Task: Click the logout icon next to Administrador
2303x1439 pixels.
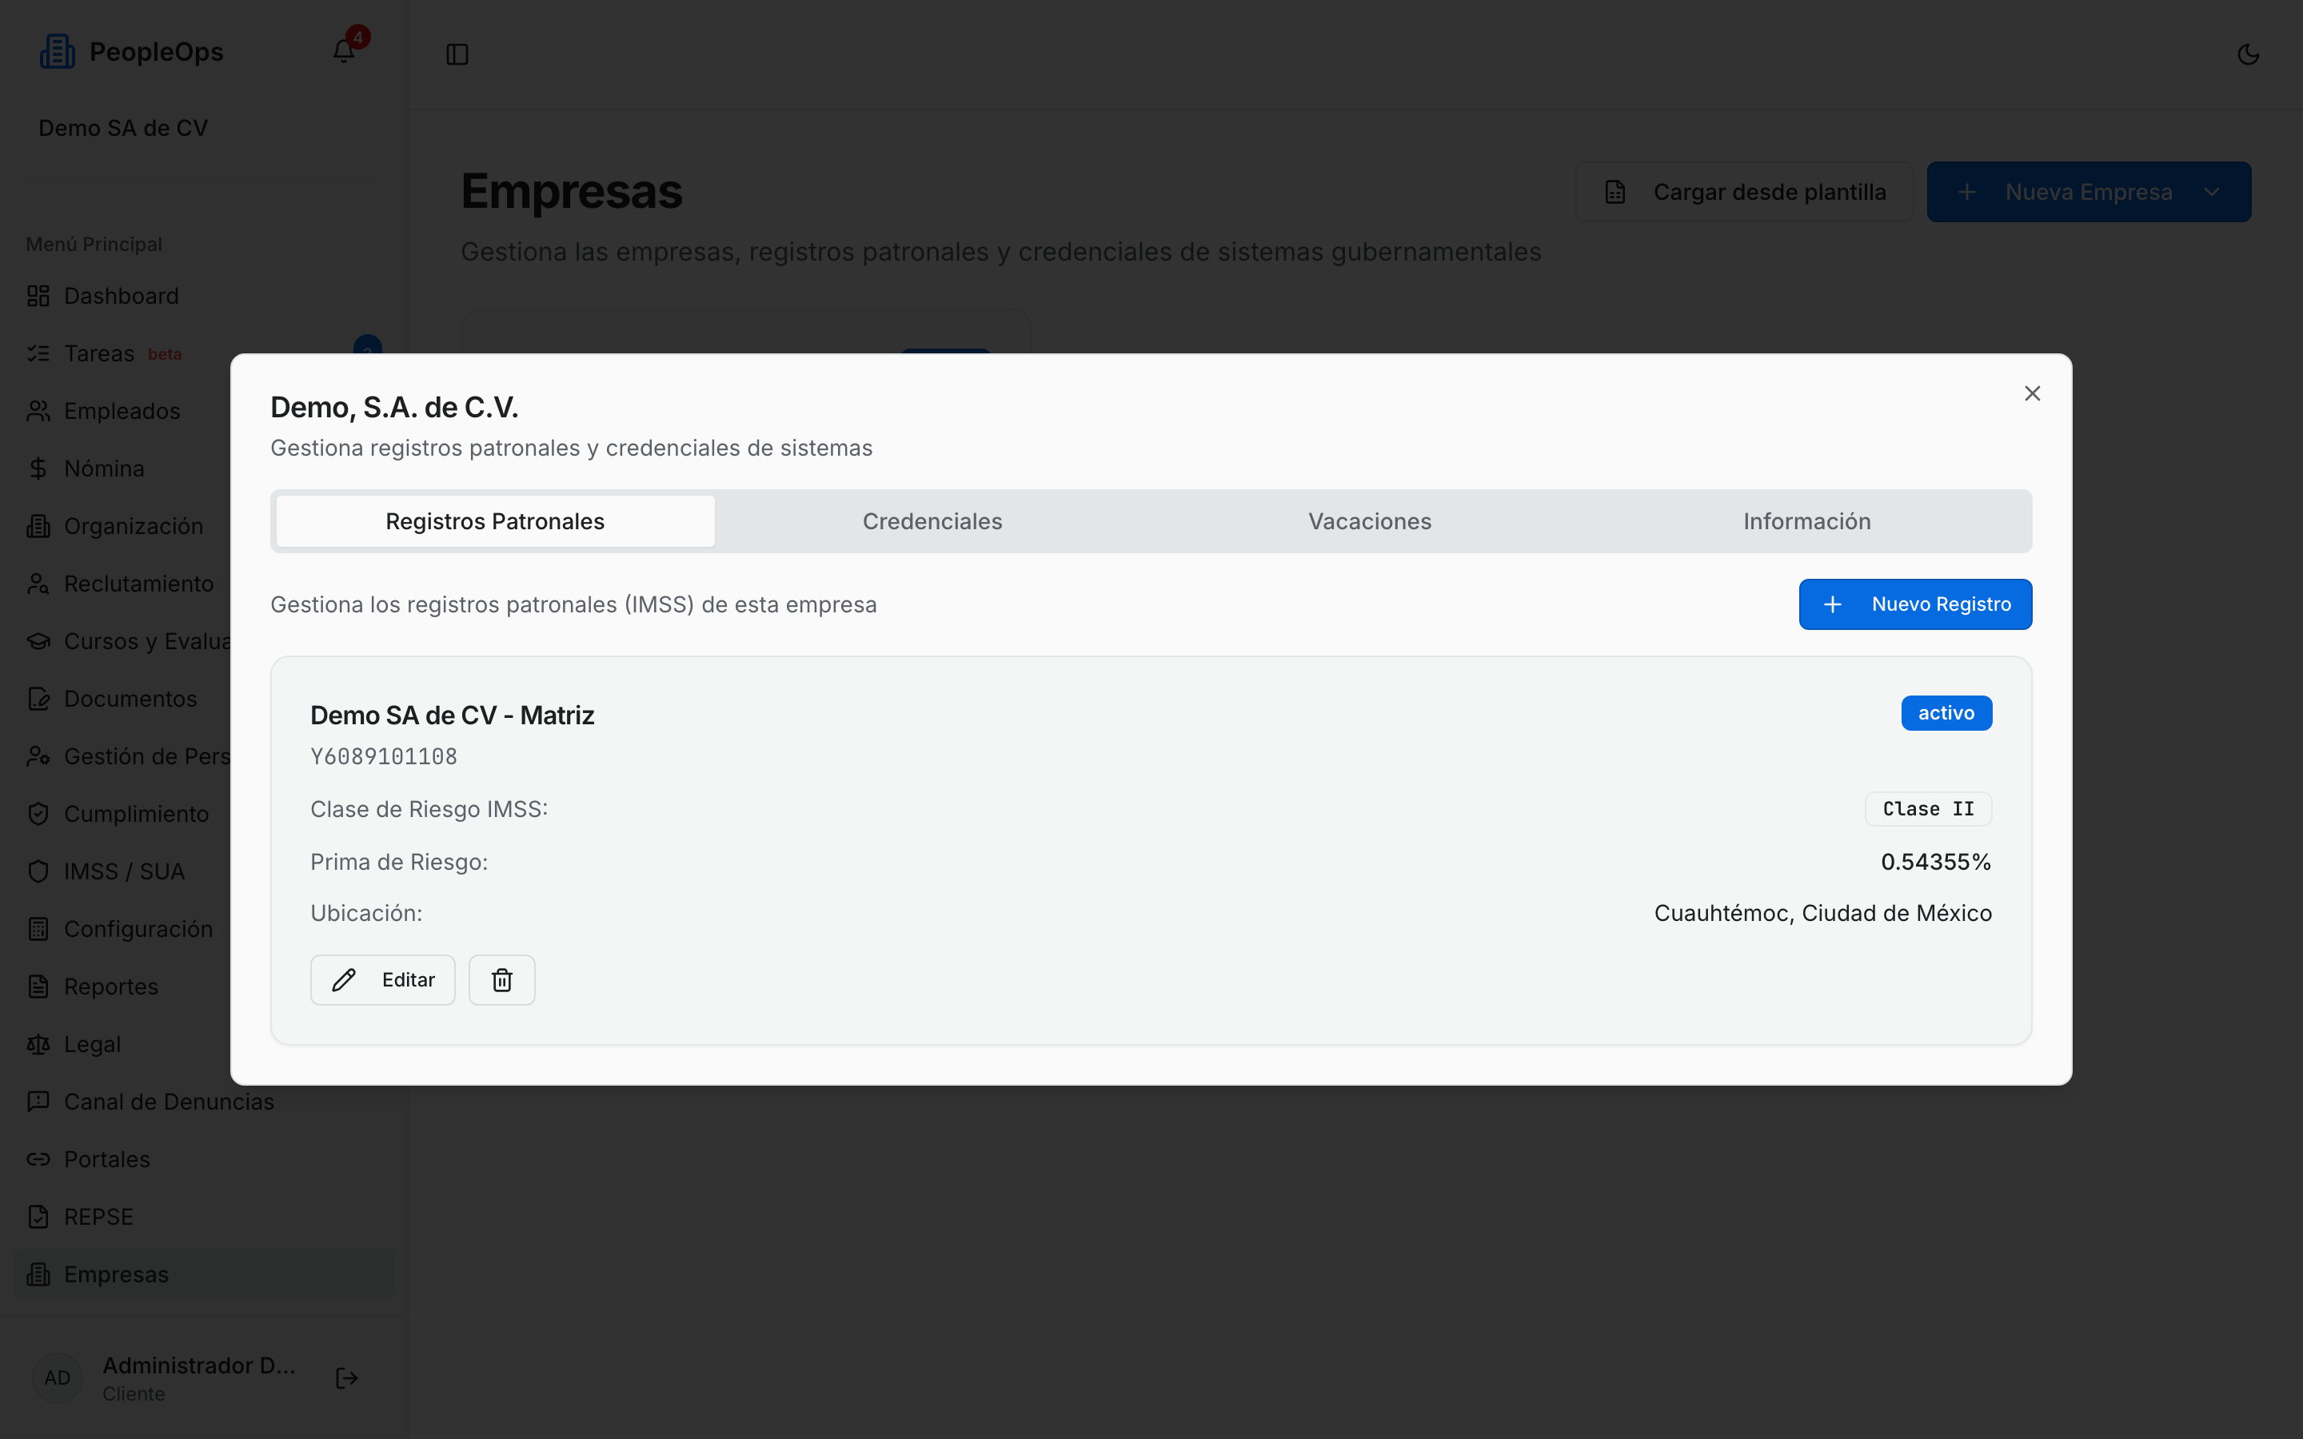Action: (x=346, y=1378)
